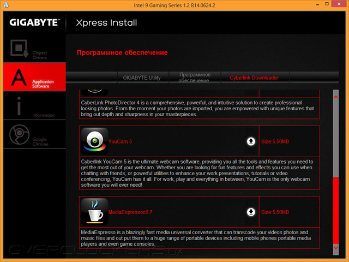Select Application Software sidebar item
The height and width of the screenshot is (262, 349).
point(34,77)
